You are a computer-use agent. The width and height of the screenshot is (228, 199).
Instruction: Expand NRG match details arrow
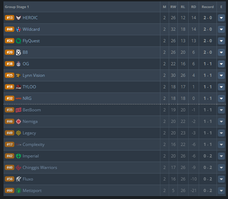pos(221,98)
